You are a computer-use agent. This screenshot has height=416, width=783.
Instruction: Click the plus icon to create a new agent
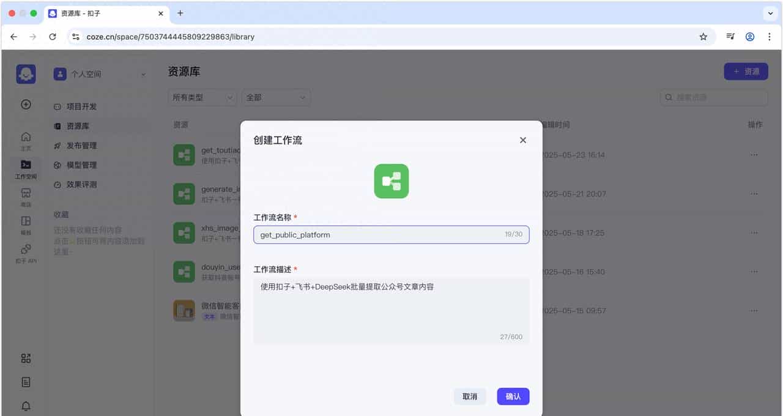(26, 105)
